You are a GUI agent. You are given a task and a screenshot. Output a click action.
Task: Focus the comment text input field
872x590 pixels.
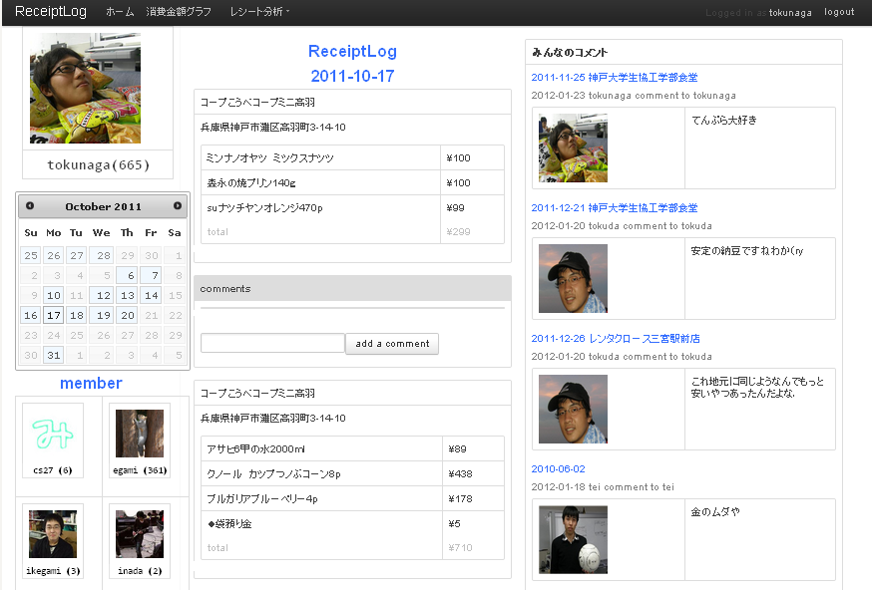click(x=272, y=343)
